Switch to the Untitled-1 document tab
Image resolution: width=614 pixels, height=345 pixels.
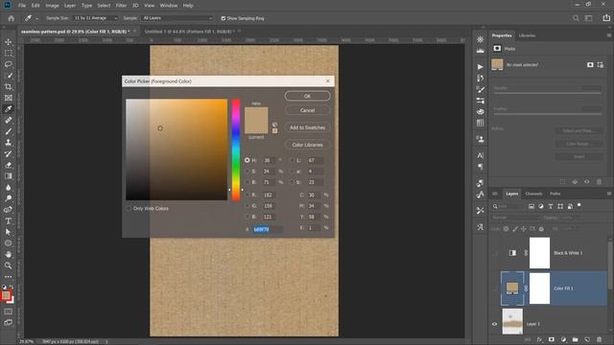coord(189,32)
